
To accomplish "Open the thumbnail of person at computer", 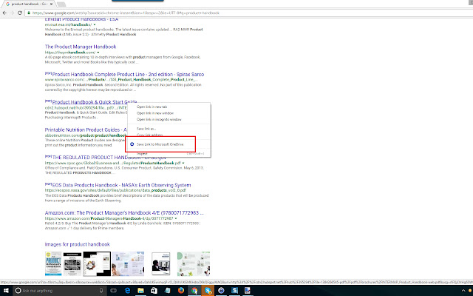I will [x=161, y=263].
